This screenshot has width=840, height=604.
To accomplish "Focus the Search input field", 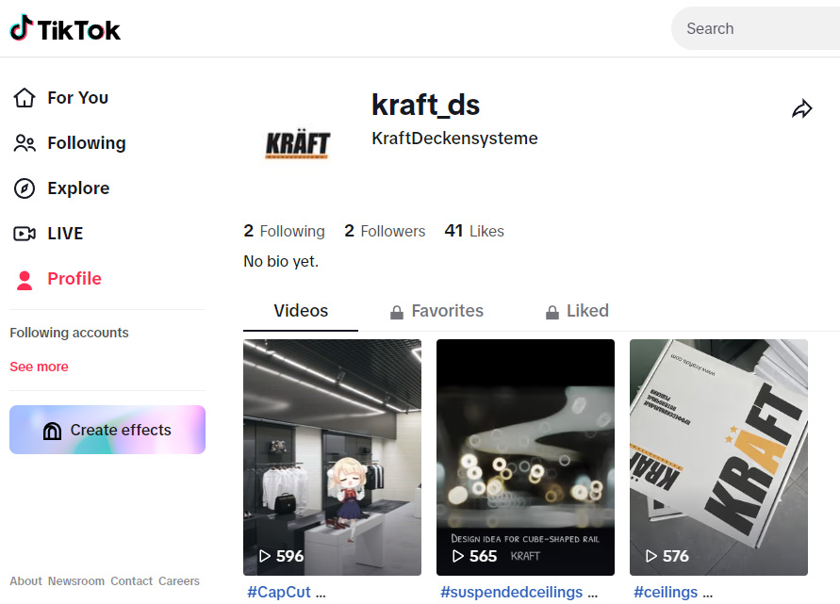I will 755,28.
